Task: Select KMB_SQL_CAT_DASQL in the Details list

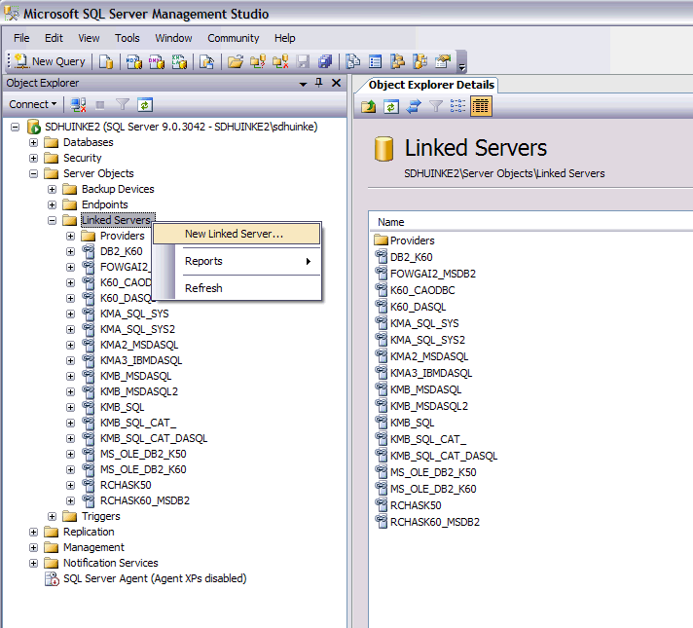Action: tap(444, 456)
